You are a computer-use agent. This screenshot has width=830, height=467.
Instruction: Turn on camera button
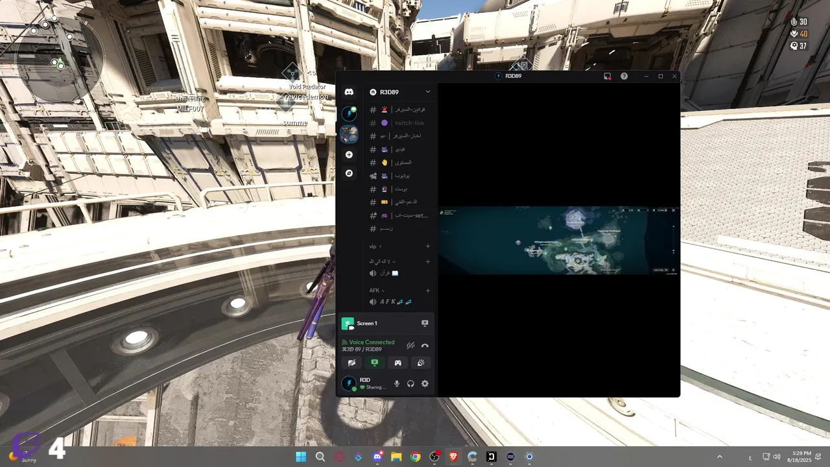tap(351, 363)
